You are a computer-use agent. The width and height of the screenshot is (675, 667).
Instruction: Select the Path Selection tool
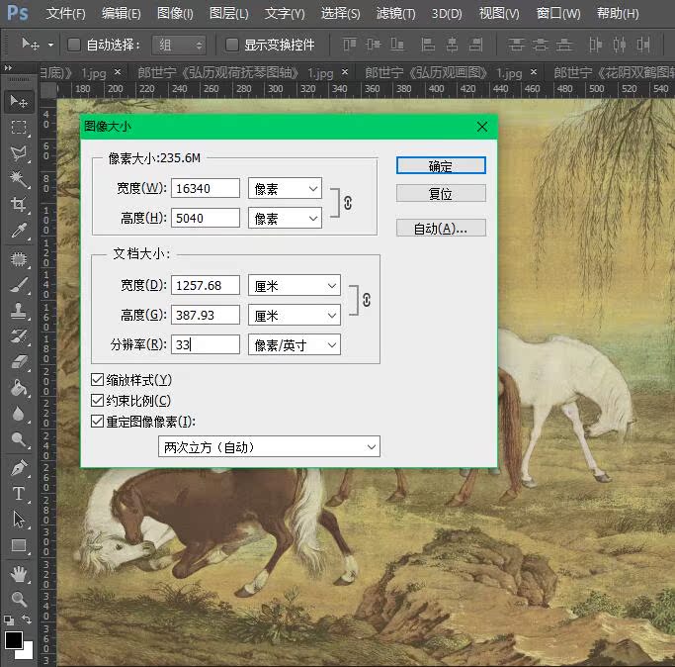coord(19,520)
